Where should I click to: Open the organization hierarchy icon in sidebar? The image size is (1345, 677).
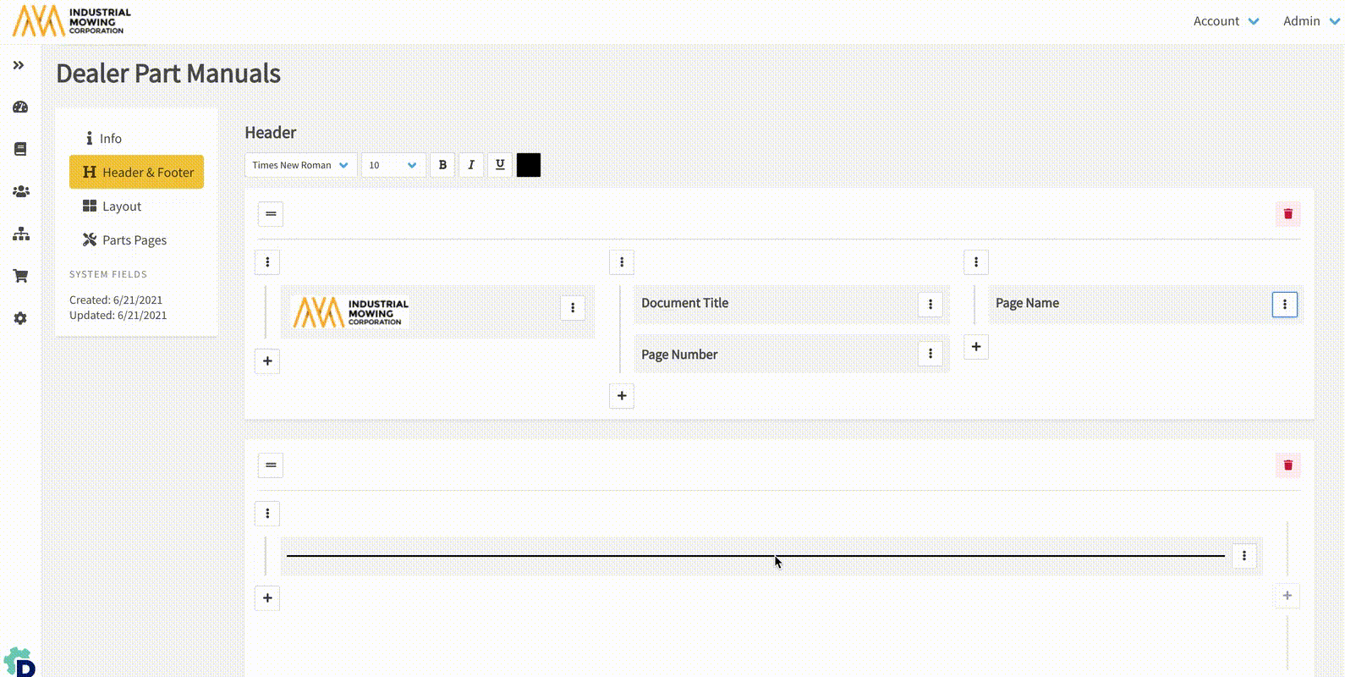pyautogui.click(x=20, y=234)
